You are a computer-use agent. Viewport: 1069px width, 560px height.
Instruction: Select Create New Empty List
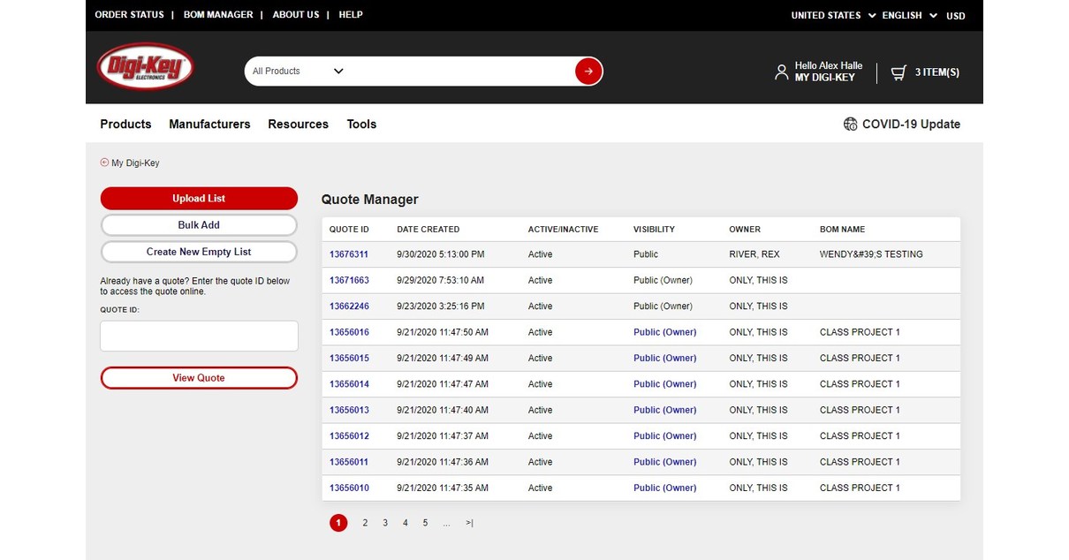(x=199, y=252)
